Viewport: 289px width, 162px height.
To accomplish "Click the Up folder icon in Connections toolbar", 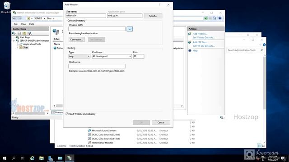I will pyautogui.click(x=24, y=33).
